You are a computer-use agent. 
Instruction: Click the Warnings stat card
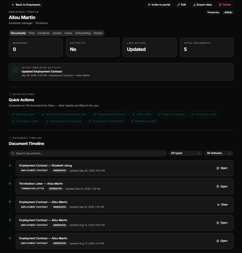click(36, 47)
